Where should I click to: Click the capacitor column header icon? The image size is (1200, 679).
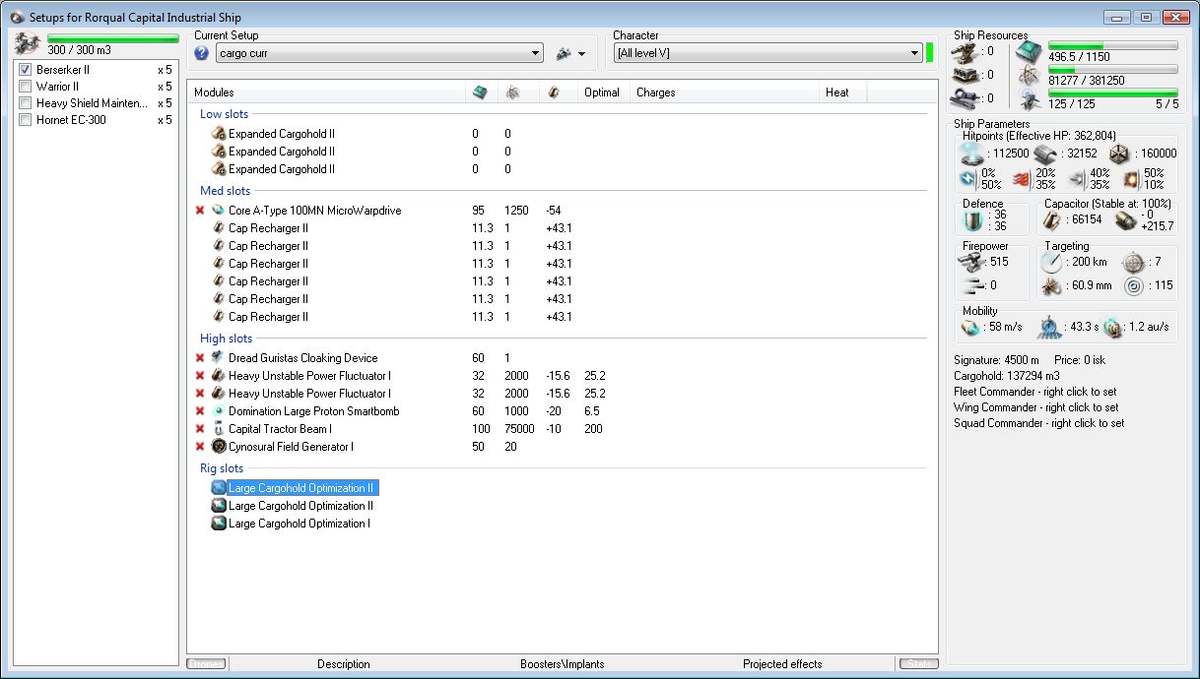pos(554,92)
